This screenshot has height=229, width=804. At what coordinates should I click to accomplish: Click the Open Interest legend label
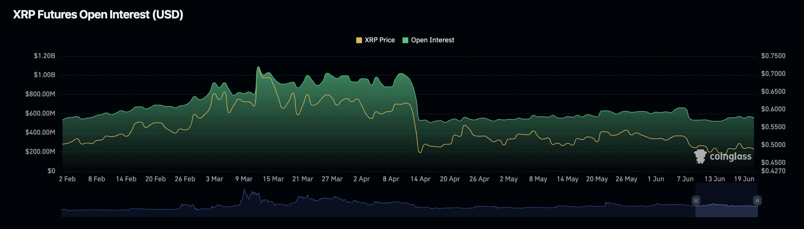pos(432,40)
